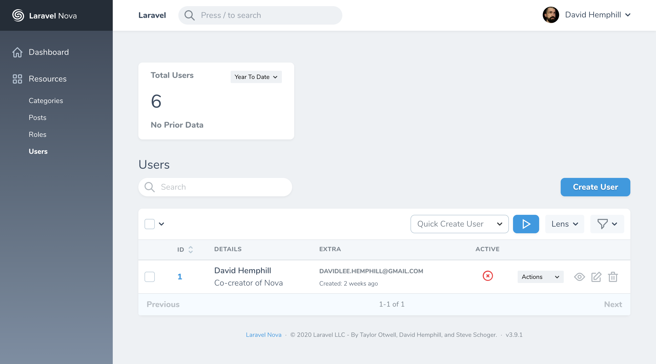Viewport: 656px width, 364px height.
Task: Open the user menu chevron beside David Hemphill
Action: (628, 15)
